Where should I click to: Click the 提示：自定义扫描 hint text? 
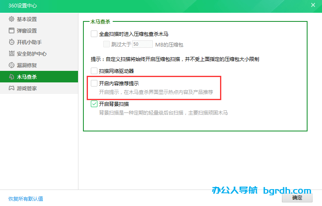point(175,59)
